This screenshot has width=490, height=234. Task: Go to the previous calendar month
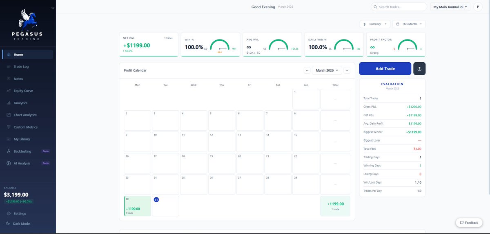[307, 70]
